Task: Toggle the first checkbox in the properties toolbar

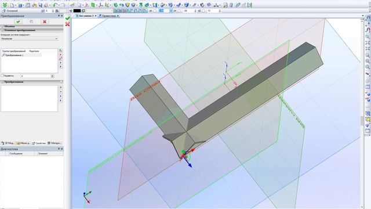Action: point(155,11)
